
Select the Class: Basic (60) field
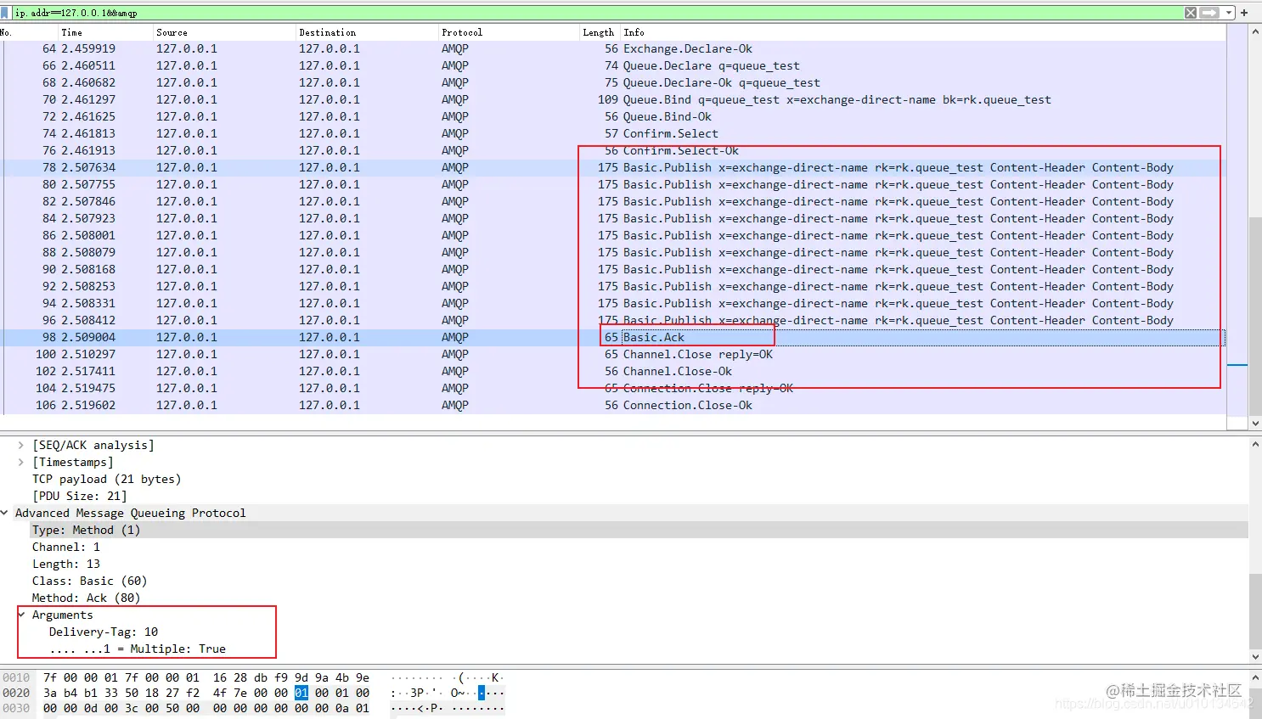click(x=89, y=581)
